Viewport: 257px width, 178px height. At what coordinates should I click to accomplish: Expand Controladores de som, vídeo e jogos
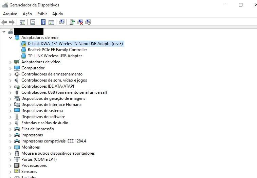coord(10,81)
